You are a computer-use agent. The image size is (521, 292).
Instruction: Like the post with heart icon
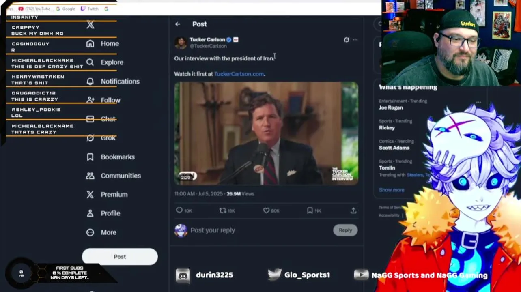tap(266, 210)
